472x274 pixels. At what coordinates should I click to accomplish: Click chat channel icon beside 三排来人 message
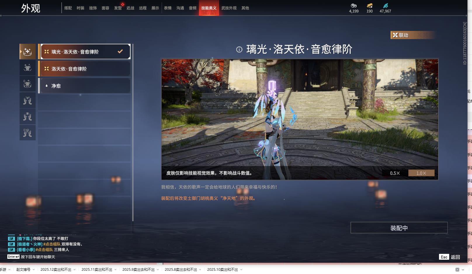[x=11, y=250]
